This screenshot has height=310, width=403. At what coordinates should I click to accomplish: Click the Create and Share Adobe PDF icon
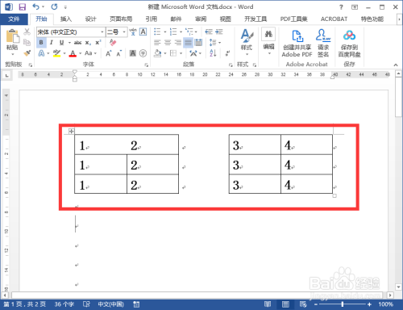(297, 36)
